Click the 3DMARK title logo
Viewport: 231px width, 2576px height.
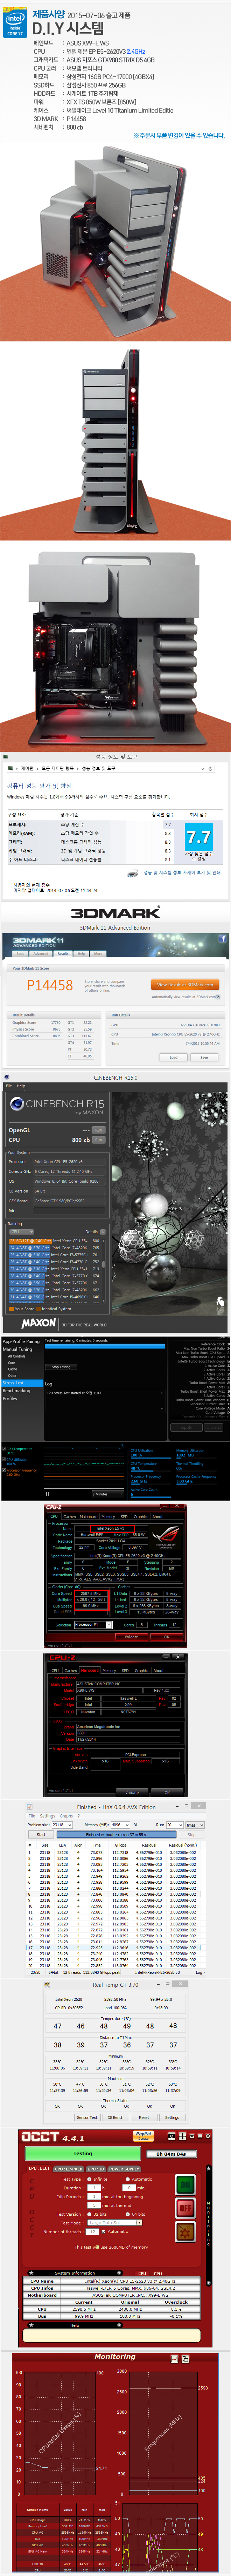pyautogui.click(x=115, y=912)
